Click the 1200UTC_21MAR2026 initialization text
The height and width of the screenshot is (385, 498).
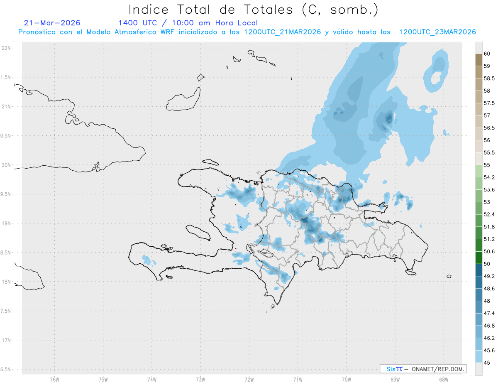pos(283,32)
